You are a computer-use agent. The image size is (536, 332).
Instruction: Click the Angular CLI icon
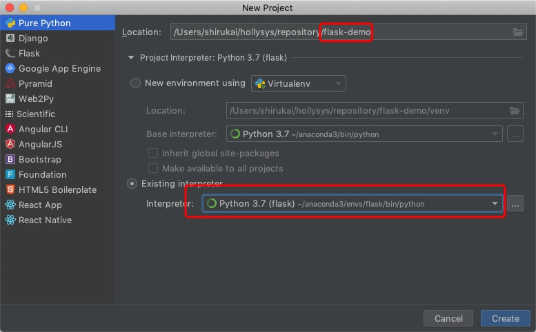coord(10,129)
